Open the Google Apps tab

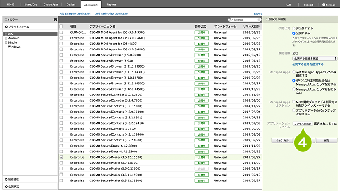tap(51, 5)
